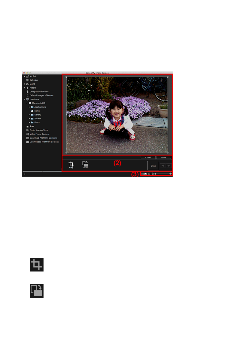Click the bottom-right crop handle
Screen dimensions: 240x340
click(168, 153)
